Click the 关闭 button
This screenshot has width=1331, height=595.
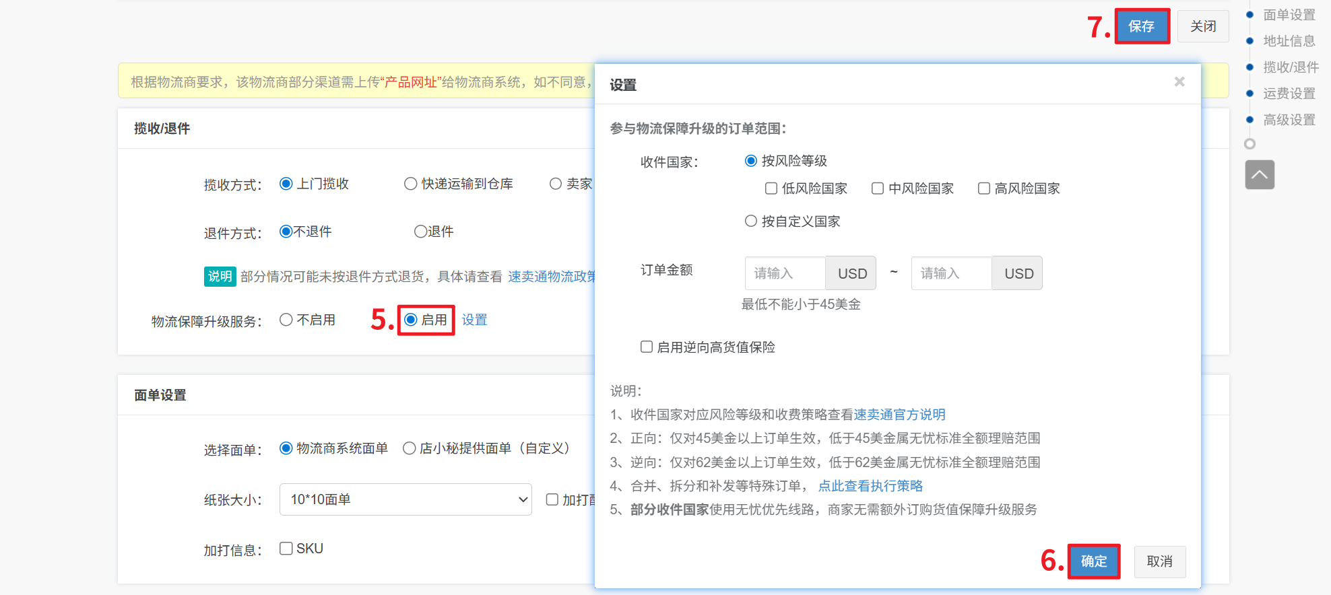[x=1202, y=26]
